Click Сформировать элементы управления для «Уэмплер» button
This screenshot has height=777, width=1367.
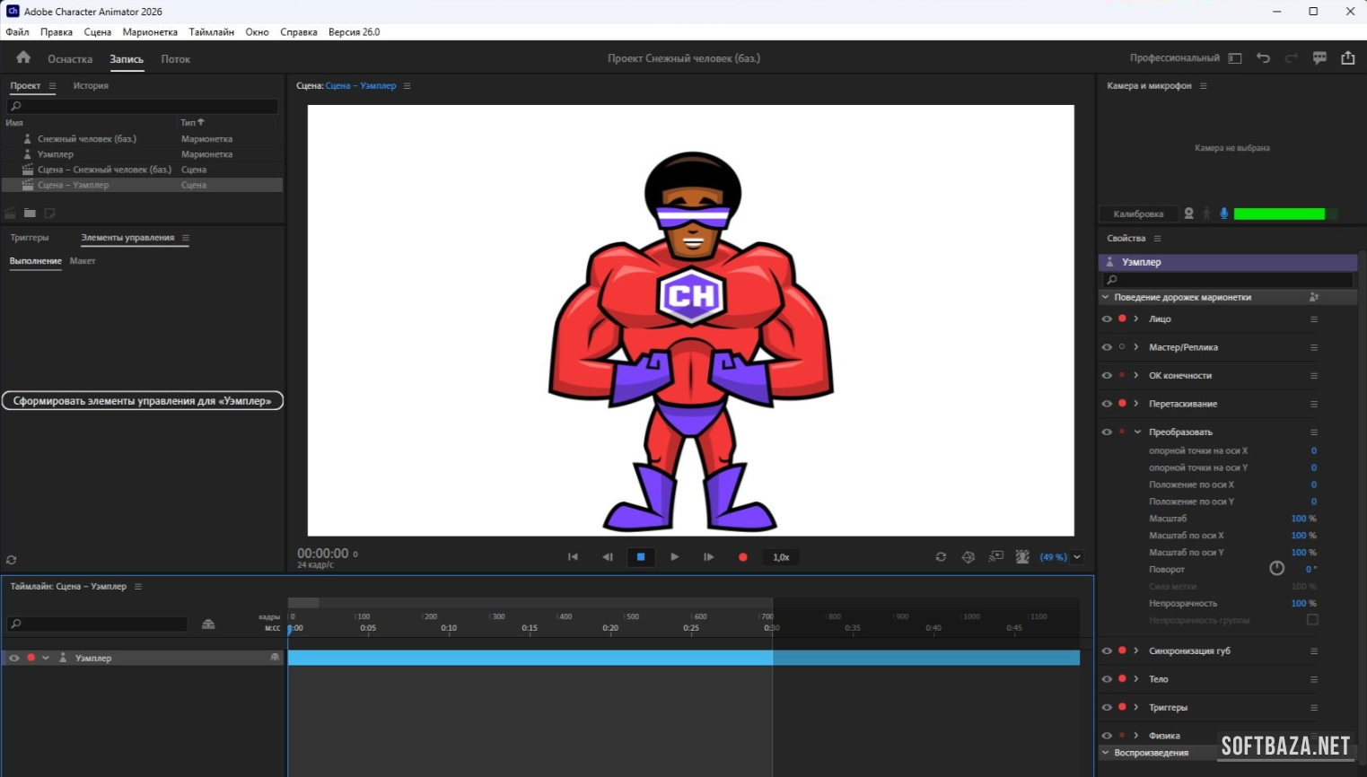pos(142,401)
